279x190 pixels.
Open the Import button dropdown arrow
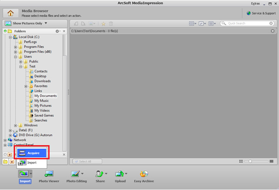[x=31, y=174]
